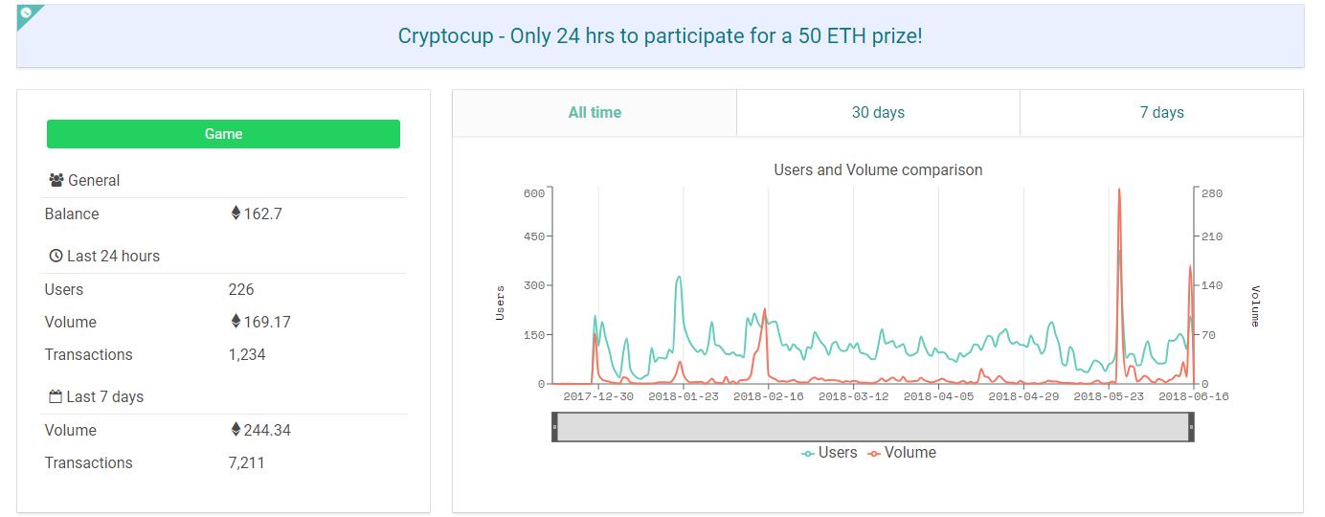Click the Balance value 162.7
1325x517 pixels.
click(262, 214)
